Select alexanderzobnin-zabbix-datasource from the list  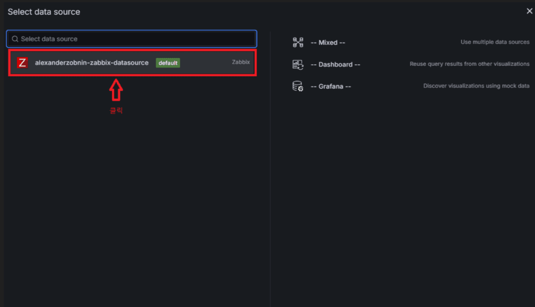tap(91, 63)
